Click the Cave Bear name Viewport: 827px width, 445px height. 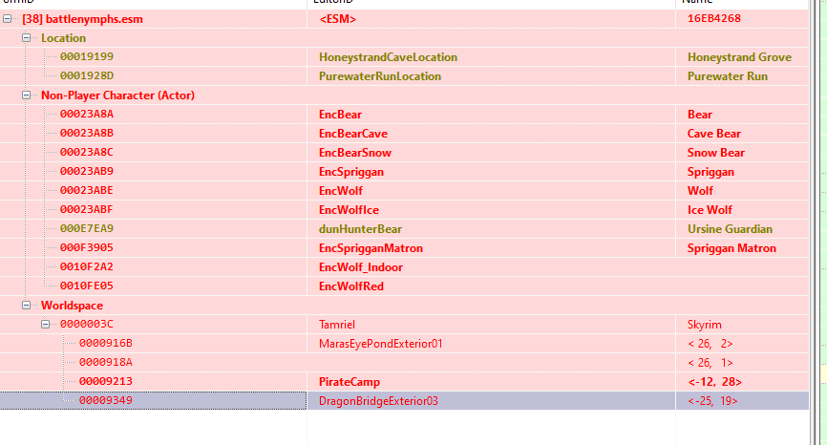(x=714, y=134)
